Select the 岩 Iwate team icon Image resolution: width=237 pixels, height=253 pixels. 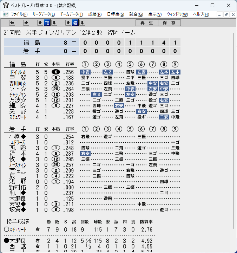point(75,23)
